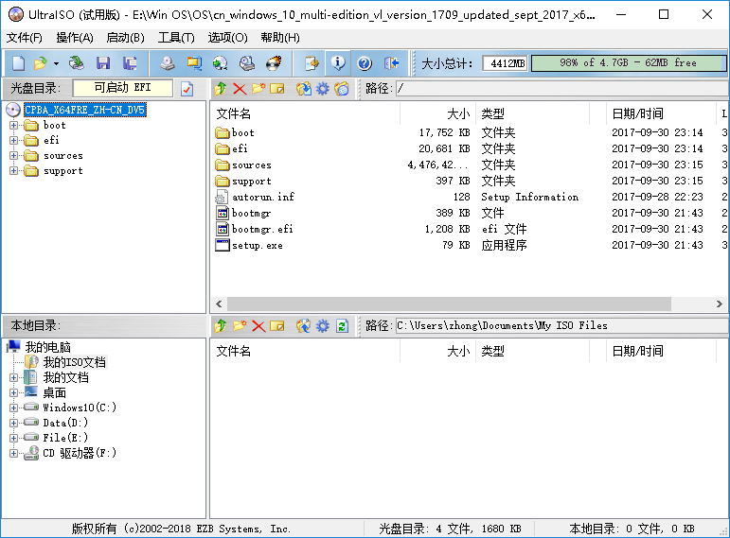Image resolution: width=730 pixels, height=538 pixels.
Task: Click the disc pane Up folder icon
Action: click(x=221, y=88)
